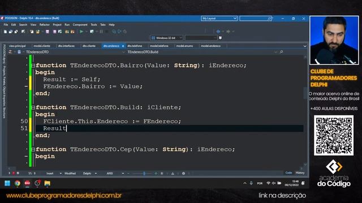Switch to the dto.interfaces tab
Image resolution: width=362 pixels, height=203 pixels.
point(67,46)
